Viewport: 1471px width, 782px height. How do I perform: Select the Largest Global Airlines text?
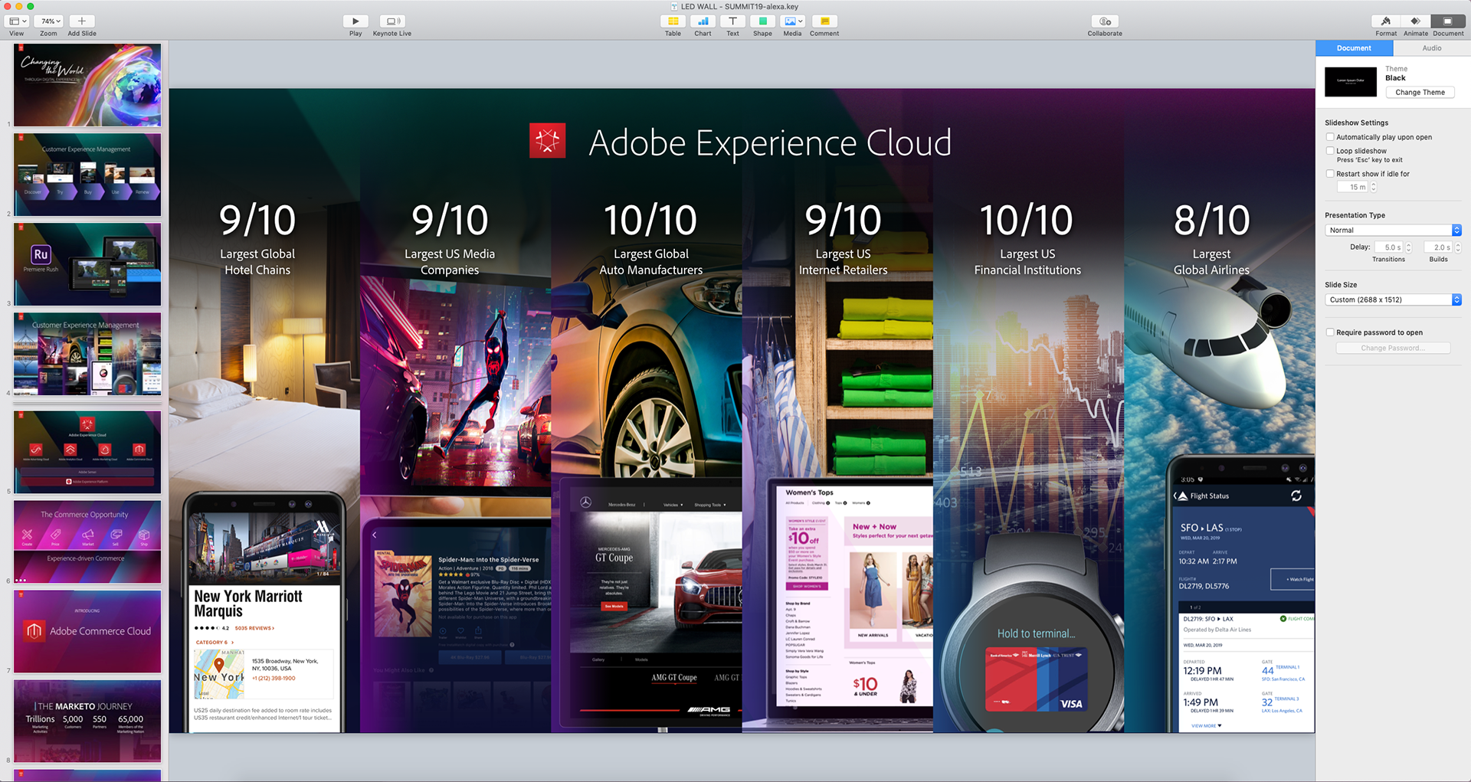(1211, 262)
